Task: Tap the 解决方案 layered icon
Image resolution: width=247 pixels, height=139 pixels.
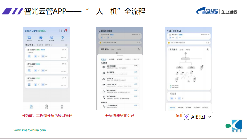Action: pos(51,37)
